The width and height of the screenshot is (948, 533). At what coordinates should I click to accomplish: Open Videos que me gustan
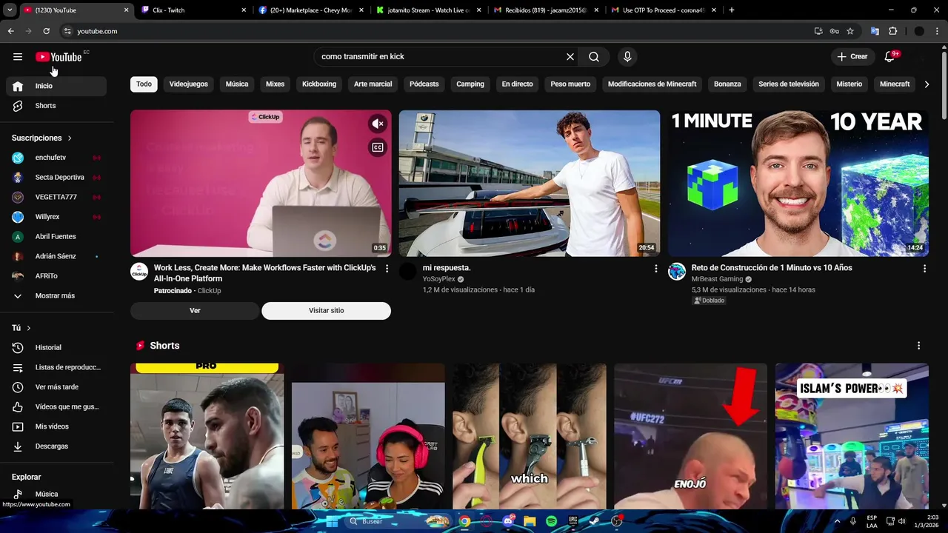pos(56,406)
